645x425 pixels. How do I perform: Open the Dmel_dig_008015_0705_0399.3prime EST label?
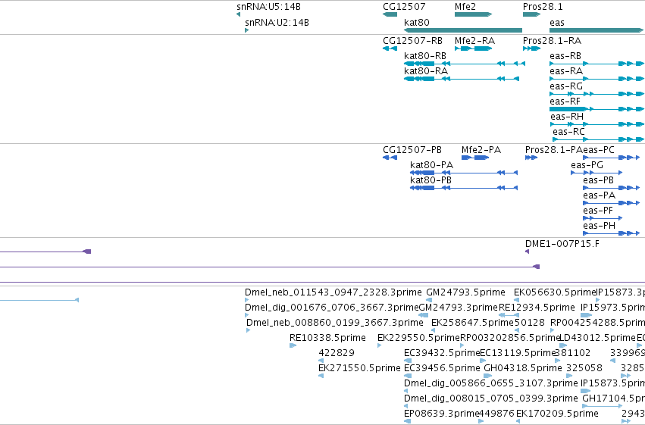click(x=490, y=398)
